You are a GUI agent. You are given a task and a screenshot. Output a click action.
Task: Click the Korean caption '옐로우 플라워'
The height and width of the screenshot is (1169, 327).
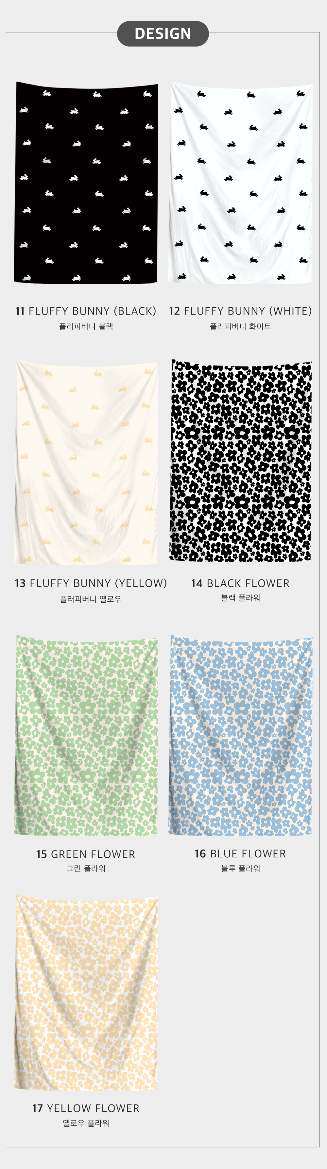[86, 1123]
